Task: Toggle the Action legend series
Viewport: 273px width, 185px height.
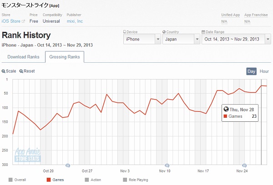Action: [x=87, y=180]
